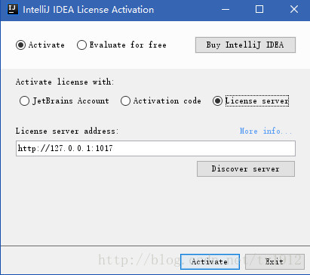Click the Exit button
Viewport: 310px width, 275px height.
(x=275, y=261)
